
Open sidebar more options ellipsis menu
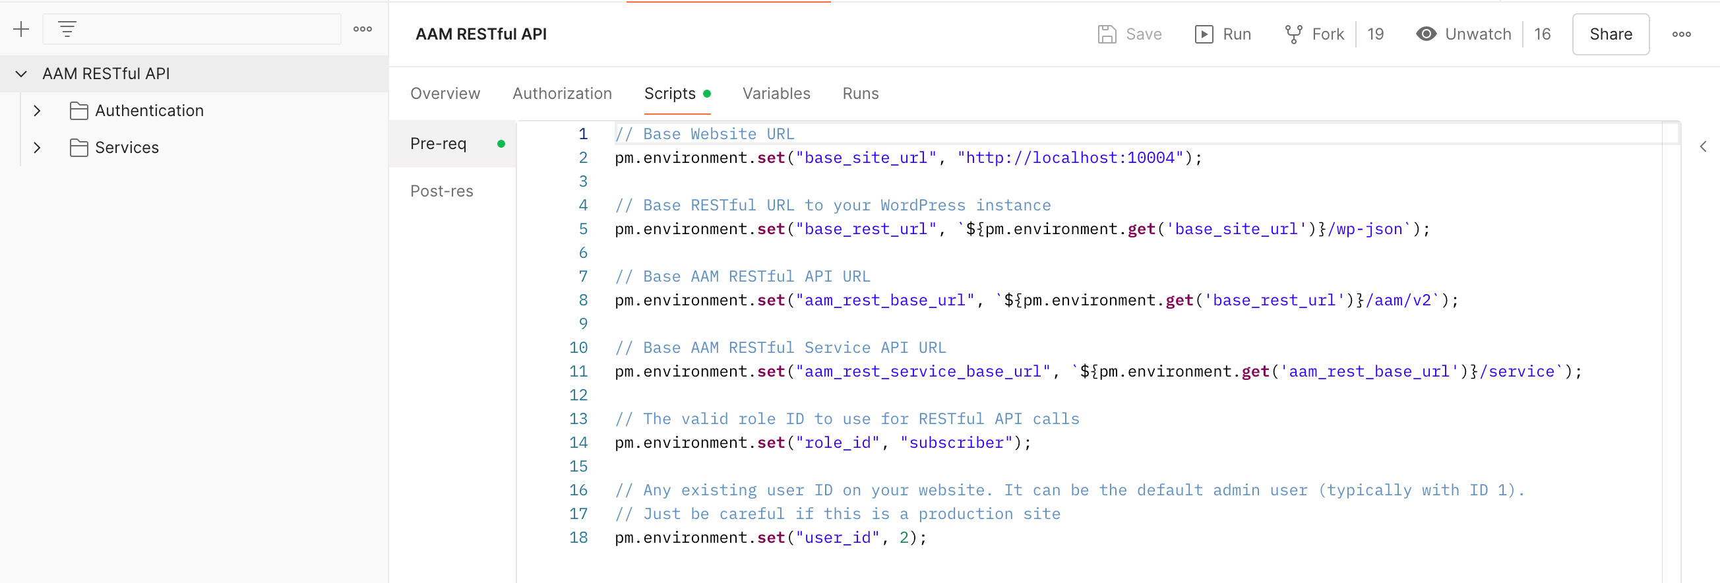click(x=363, y=30)
